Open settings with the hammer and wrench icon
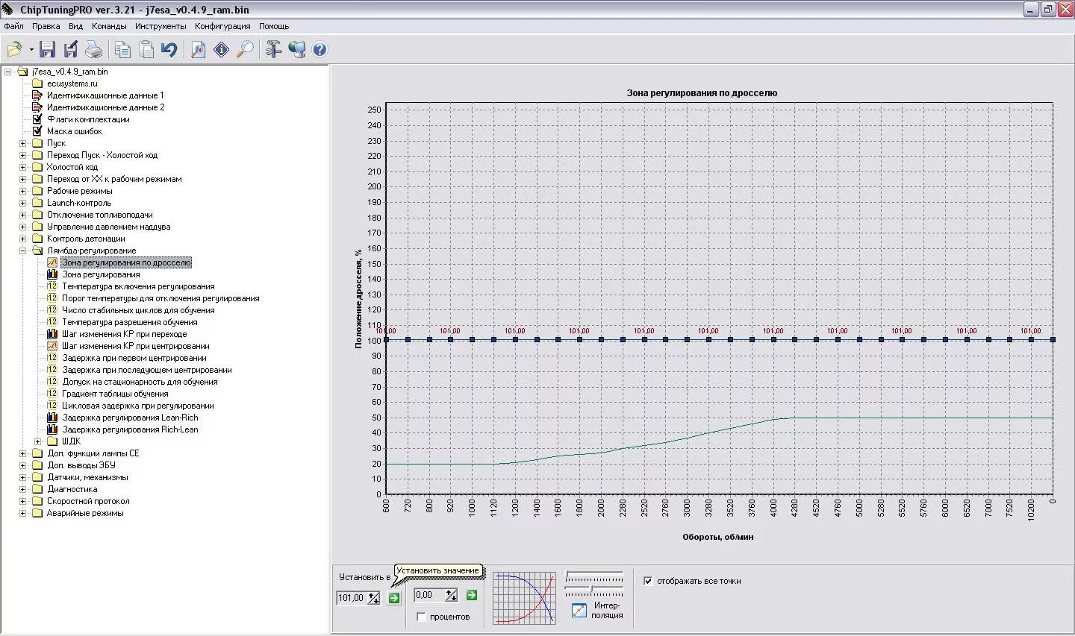Screen dimensions: 1075x636 coord(274,50)
